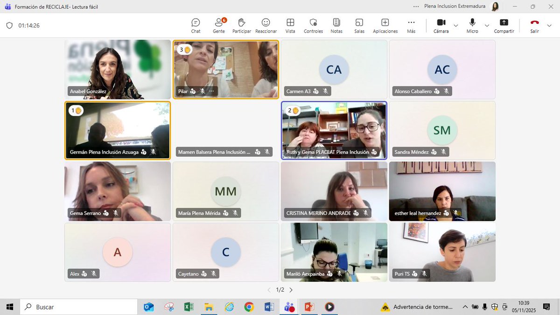Open Pilar's more options dots

(211, 91)
